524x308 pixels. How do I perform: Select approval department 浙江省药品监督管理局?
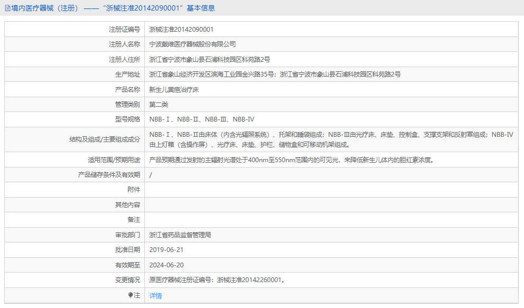tap(180, 235)
